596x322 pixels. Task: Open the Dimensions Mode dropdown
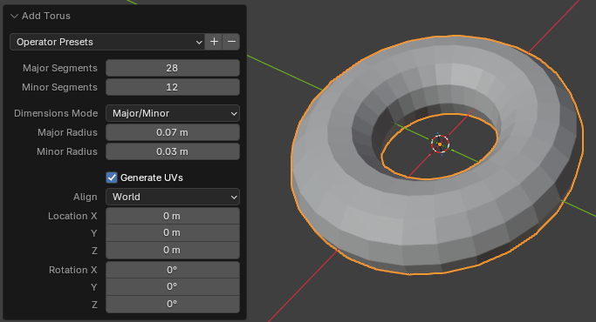pyautogui.click(x=173, y=113)
